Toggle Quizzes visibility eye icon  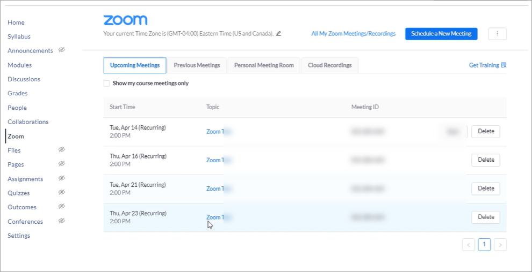coord(61,192)
